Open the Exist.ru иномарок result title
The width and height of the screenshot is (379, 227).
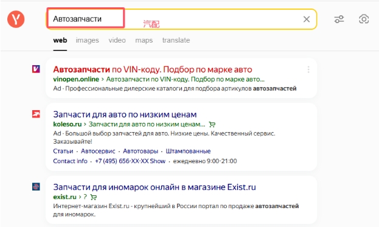tap(155, 187)
